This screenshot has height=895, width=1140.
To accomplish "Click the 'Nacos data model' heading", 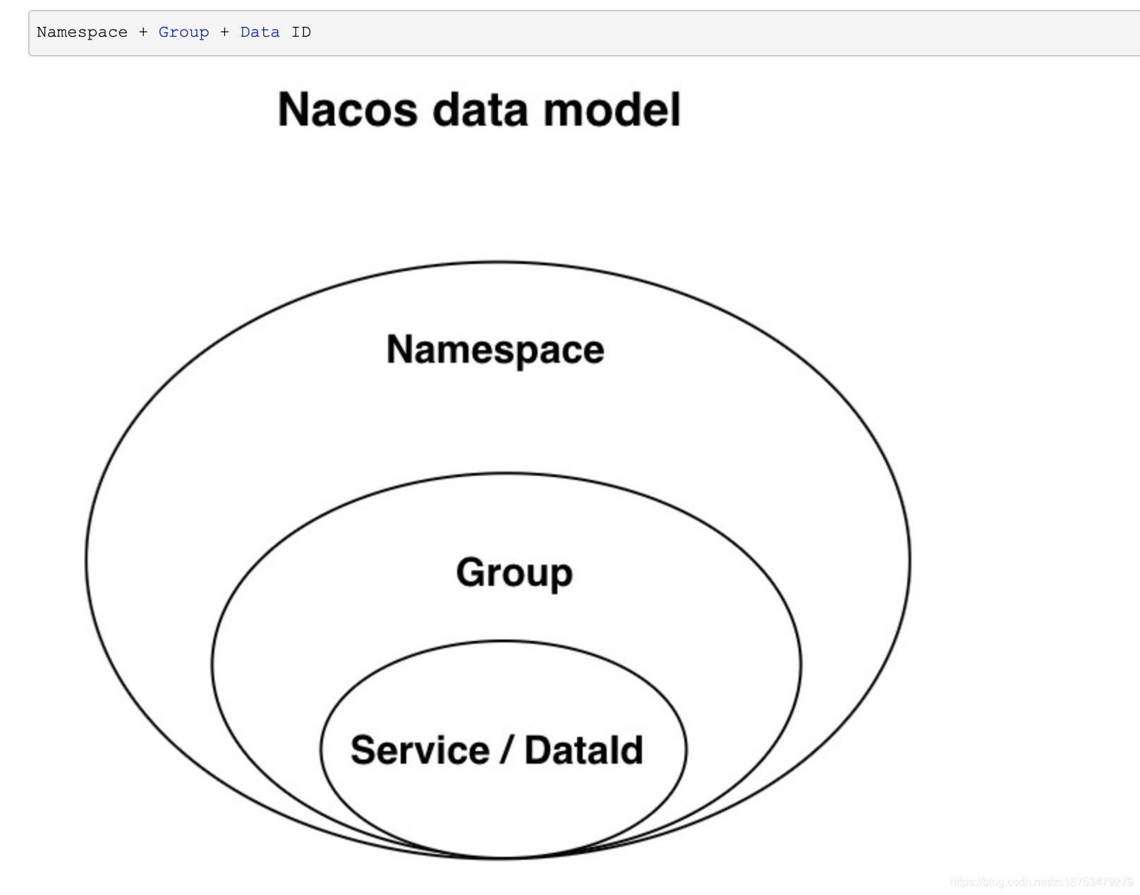I will point(479,109).
